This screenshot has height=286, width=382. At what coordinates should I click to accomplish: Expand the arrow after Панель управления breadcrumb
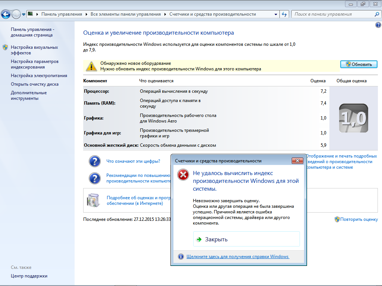tap(86, 14)
